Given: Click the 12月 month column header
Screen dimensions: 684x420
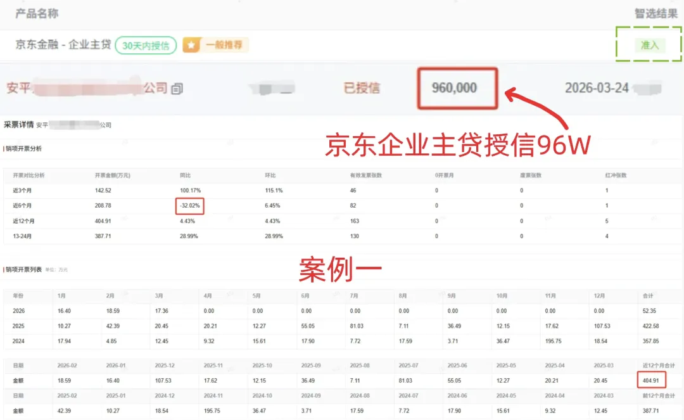Looking at the screenshot, I should [x=599, y=296].
